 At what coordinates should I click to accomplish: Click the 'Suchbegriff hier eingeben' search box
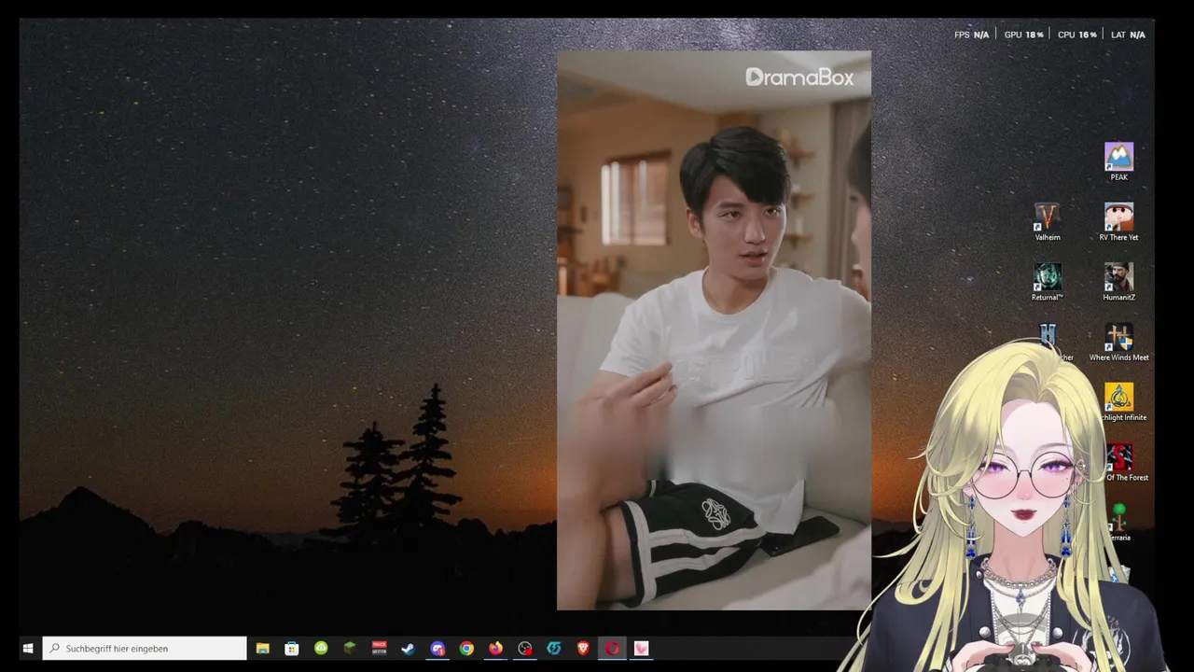145,649
